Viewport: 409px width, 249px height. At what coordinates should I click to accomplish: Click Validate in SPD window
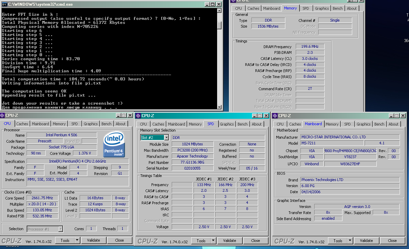click(x=230, y=241)
